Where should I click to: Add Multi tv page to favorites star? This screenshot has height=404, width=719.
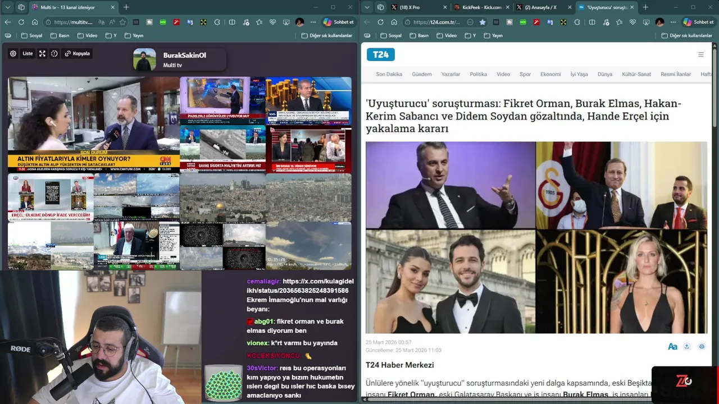(x=122, y=22)
